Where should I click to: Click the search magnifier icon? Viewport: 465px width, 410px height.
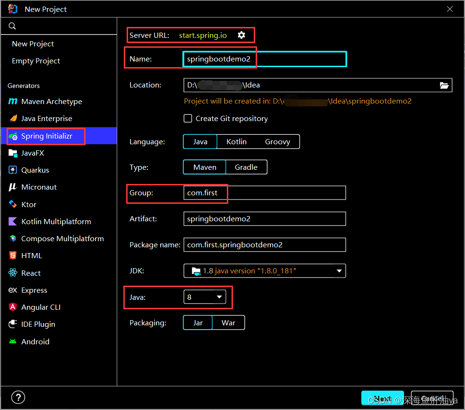12,26
